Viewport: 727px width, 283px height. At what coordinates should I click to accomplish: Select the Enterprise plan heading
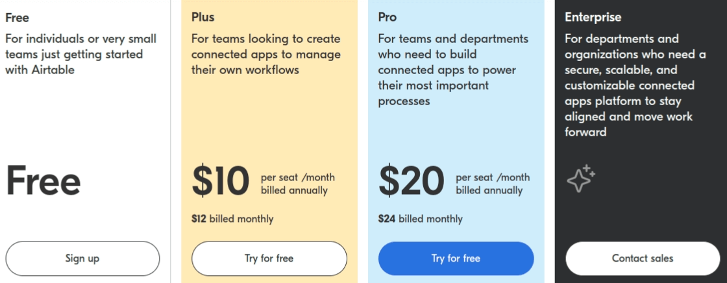click(x=593, y=18)
